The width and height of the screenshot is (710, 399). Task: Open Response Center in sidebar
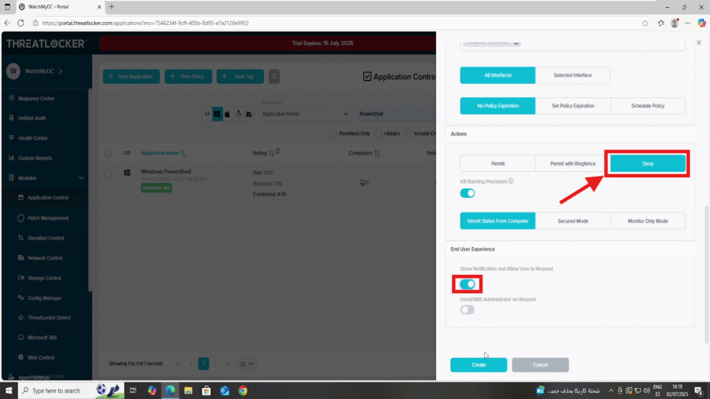36,98
